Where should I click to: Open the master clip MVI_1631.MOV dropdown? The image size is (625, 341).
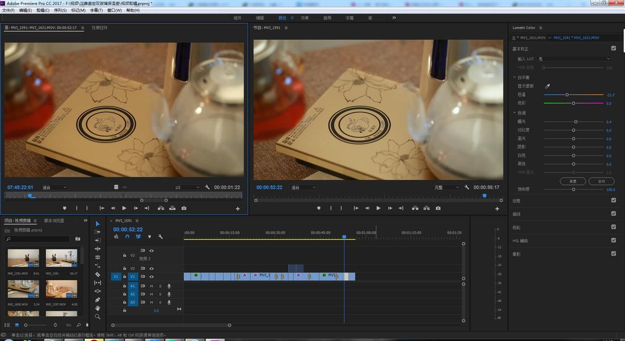[x=550, y=38]
